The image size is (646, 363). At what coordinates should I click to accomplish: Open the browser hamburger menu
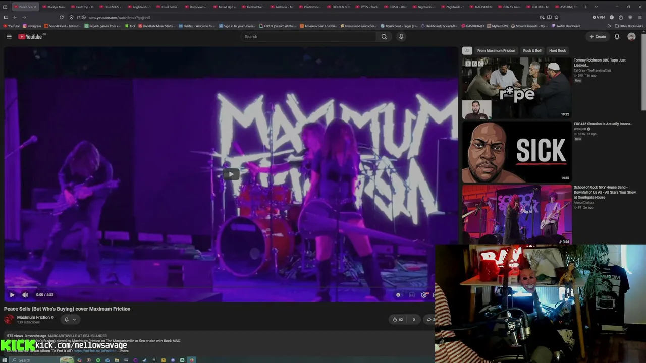click(x=639, y=17)
